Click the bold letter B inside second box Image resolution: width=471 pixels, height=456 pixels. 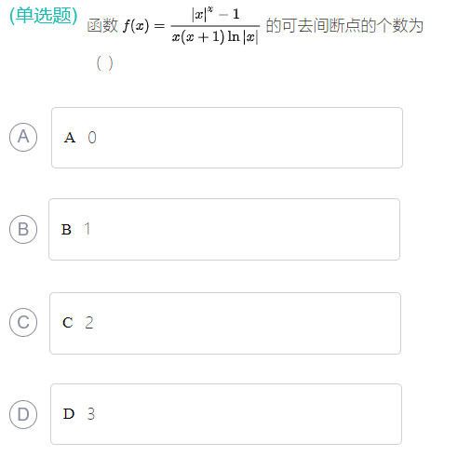point(66,230)
